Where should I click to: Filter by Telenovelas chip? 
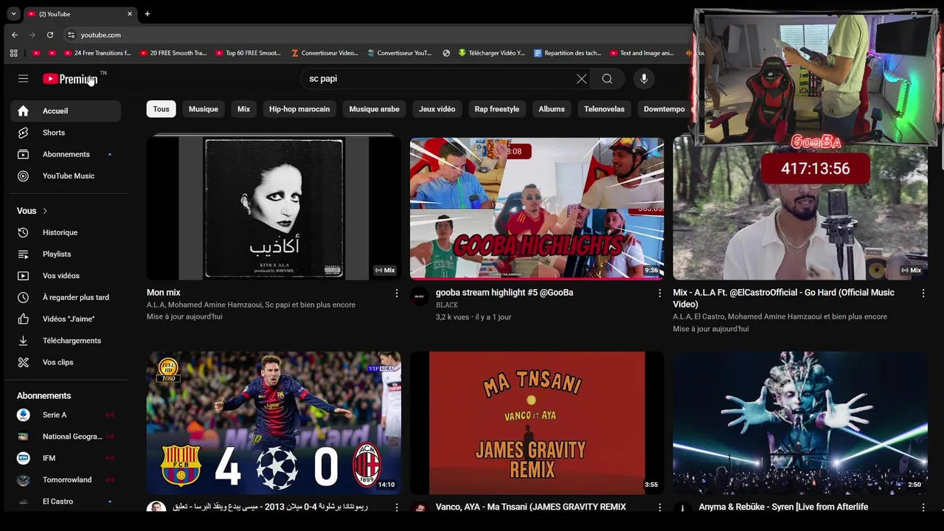604,109
